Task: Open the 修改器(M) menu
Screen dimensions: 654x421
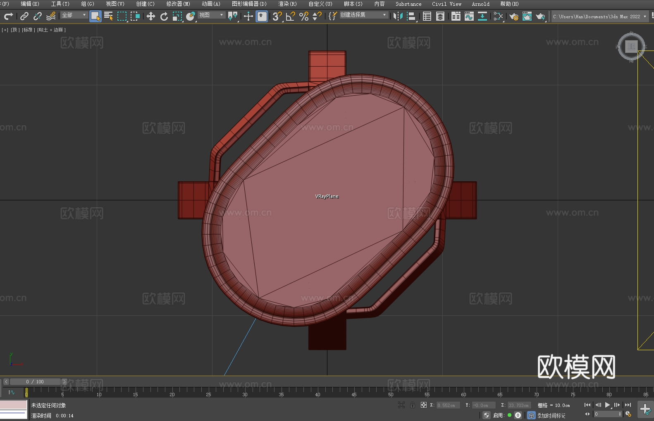Action: (x=178, y=4)
